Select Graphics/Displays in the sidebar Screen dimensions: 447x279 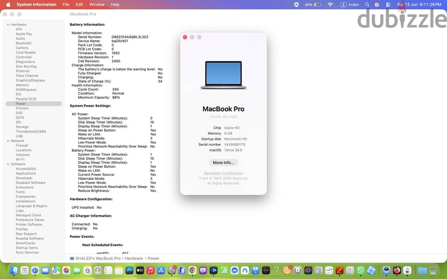pos(30,80)
